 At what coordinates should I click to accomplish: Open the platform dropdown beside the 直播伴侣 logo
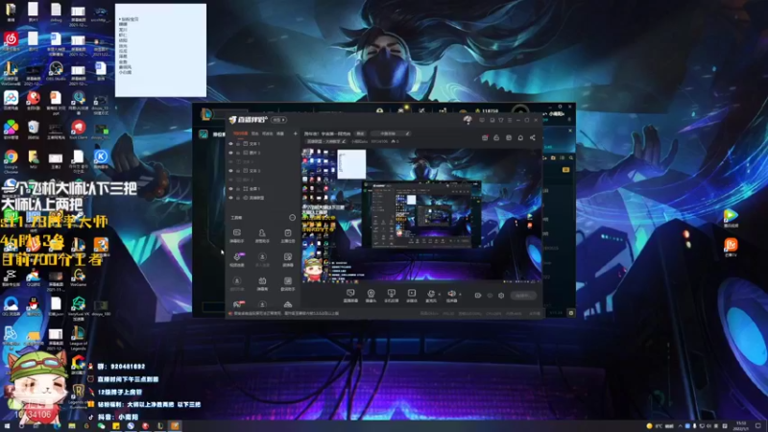[x=279, y=120]
